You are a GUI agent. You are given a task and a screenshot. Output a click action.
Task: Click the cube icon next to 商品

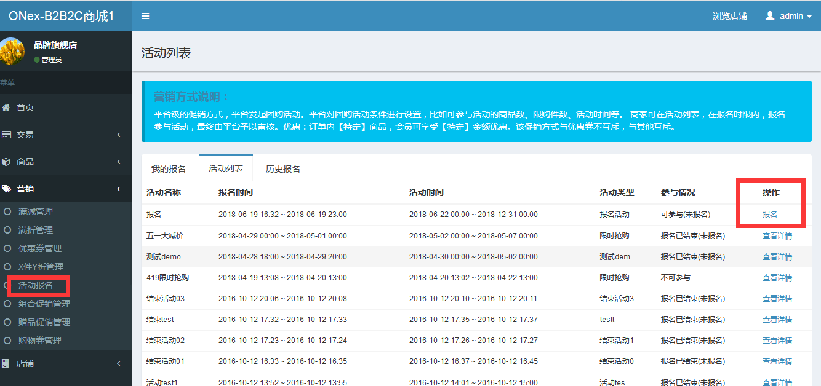(x=6, y=162)
